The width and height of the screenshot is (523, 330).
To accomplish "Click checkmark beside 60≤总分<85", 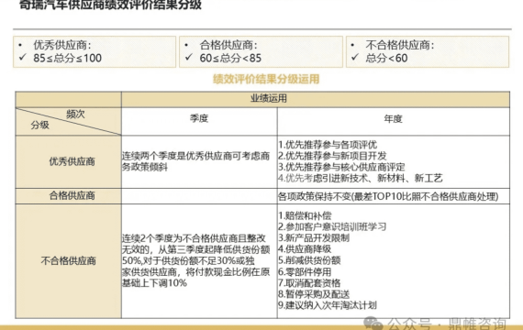I will (189, 58).
